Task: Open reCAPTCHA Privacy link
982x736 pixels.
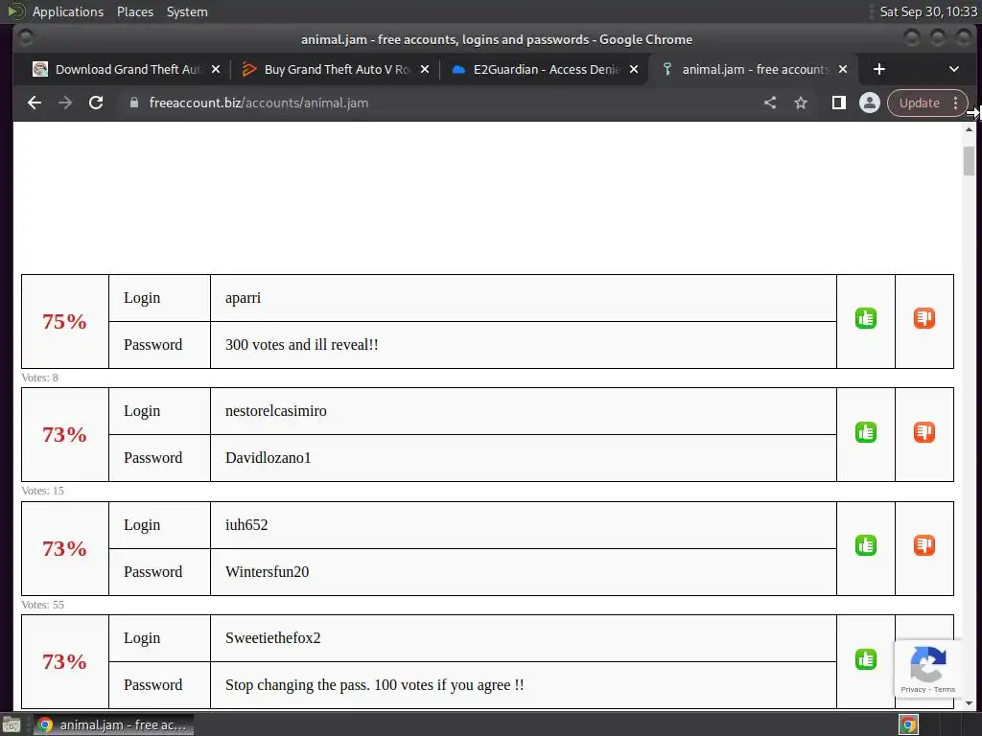Action: (x=913, y=690)
